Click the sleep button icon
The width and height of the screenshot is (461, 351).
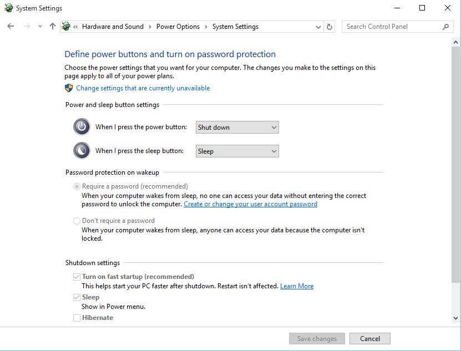81,150
